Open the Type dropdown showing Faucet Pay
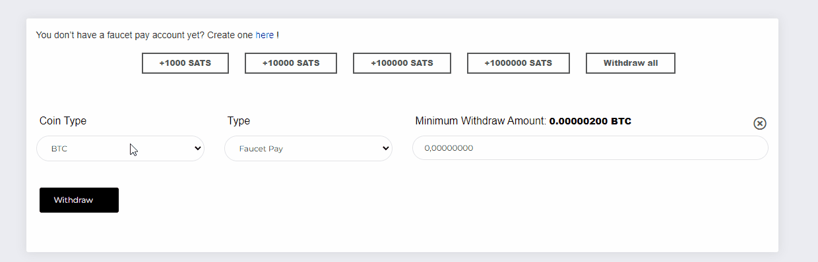 click(x=308, y=148)
